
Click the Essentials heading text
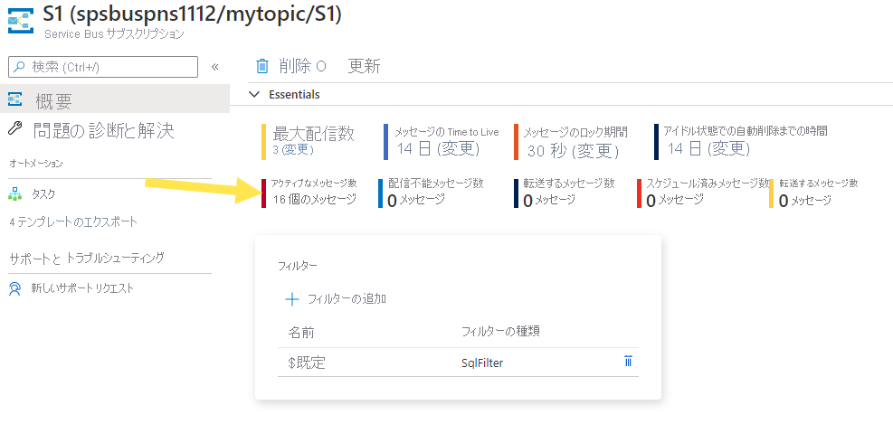point(294,95)
